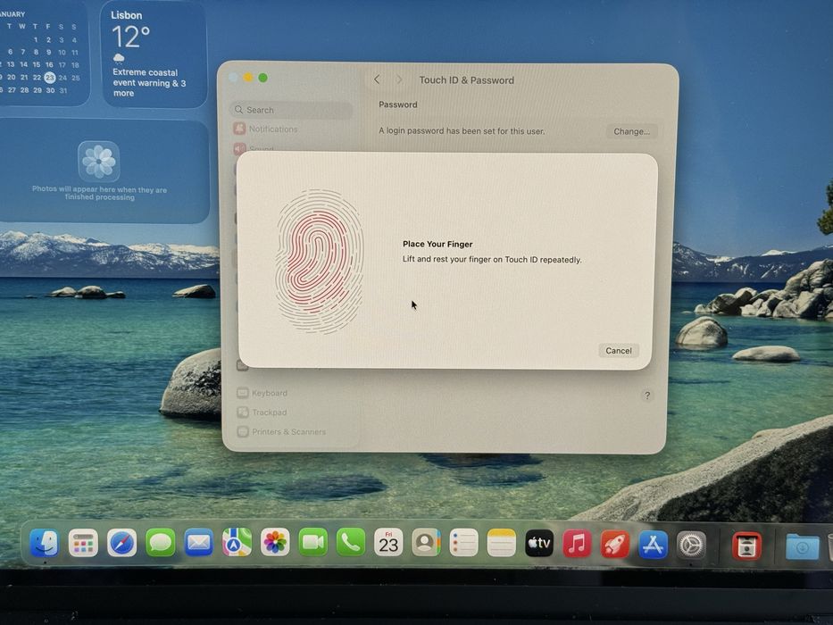Image resolution: width=833 pixels, height=625 pixels.
Task: Click the Change... password button
Action: pyautogui.click(x=631, y=131)
